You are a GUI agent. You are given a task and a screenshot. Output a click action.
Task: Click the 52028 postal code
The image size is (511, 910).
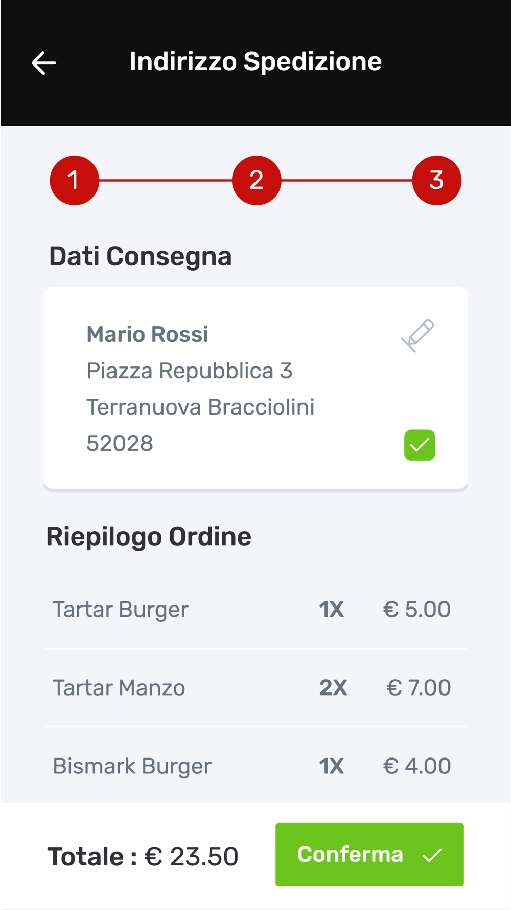(120, 444)
